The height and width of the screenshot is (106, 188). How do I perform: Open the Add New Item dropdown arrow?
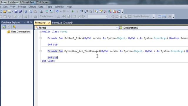click(12, 11)
